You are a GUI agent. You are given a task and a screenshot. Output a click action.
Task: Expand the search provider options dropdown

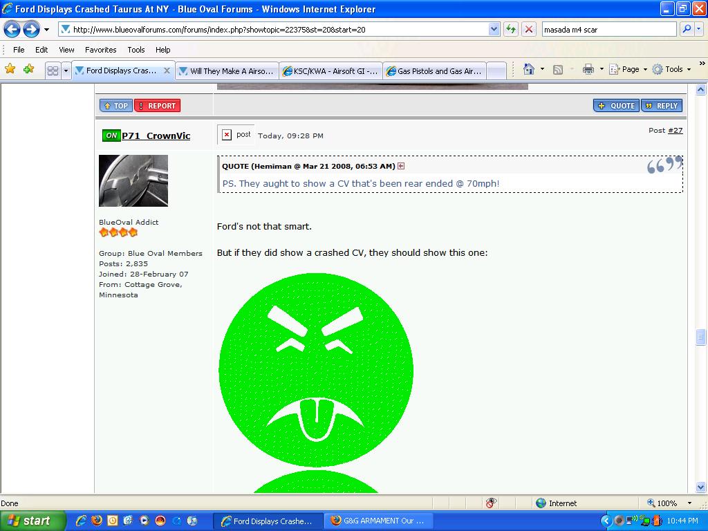point(700,29)
